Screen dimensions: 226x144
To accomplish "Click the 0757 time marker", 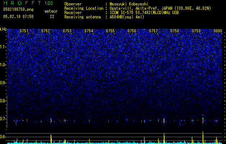I will tap(153, 31).
